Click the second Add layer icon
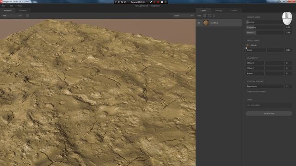 [x=210, y=16]
